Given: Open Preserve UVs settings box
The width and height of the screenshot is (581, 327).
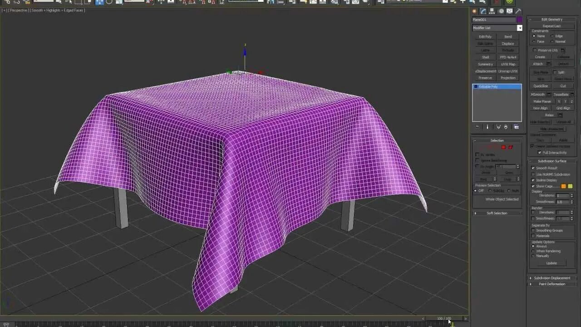Looking at the screenshot, I should tap(563, 50).
